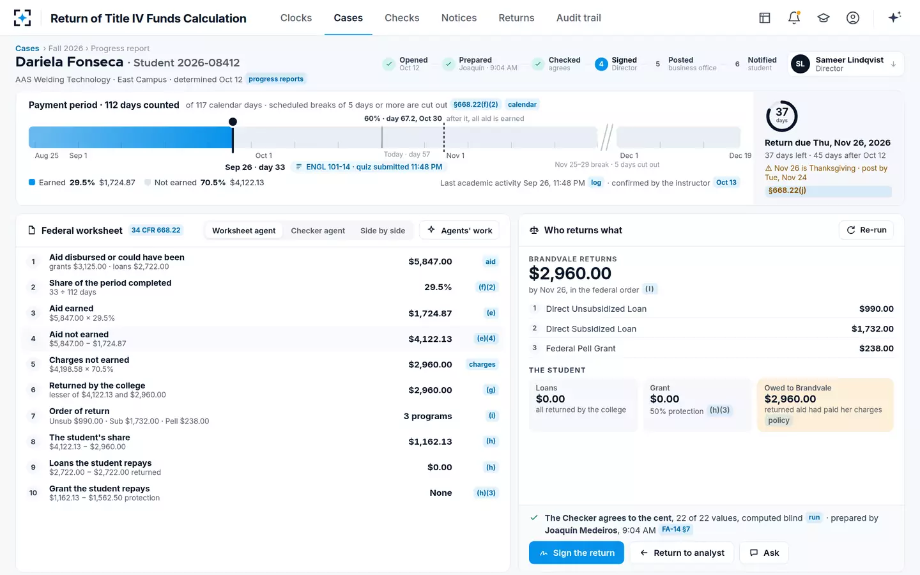Click the Prepared step checkmark icon
The width and height of the screenshot is (920, 575).
point(448,64)
